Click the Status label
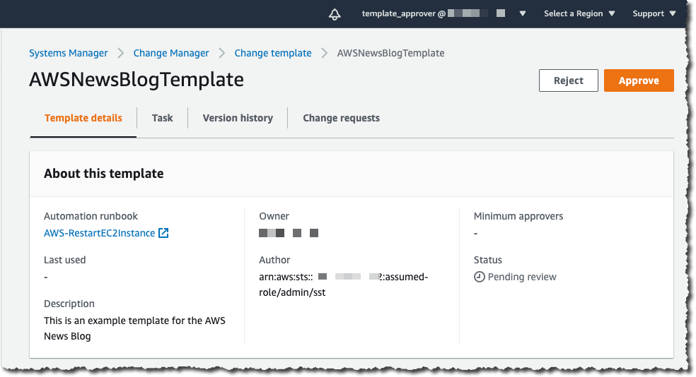Viewport: 696px width, 377px height. click(x=488, y=260)
